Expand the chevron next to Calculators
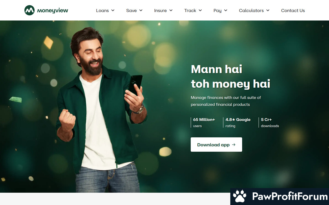Image resolution: width=329 pixels, height=205 pixels. (x=268, y=11)
